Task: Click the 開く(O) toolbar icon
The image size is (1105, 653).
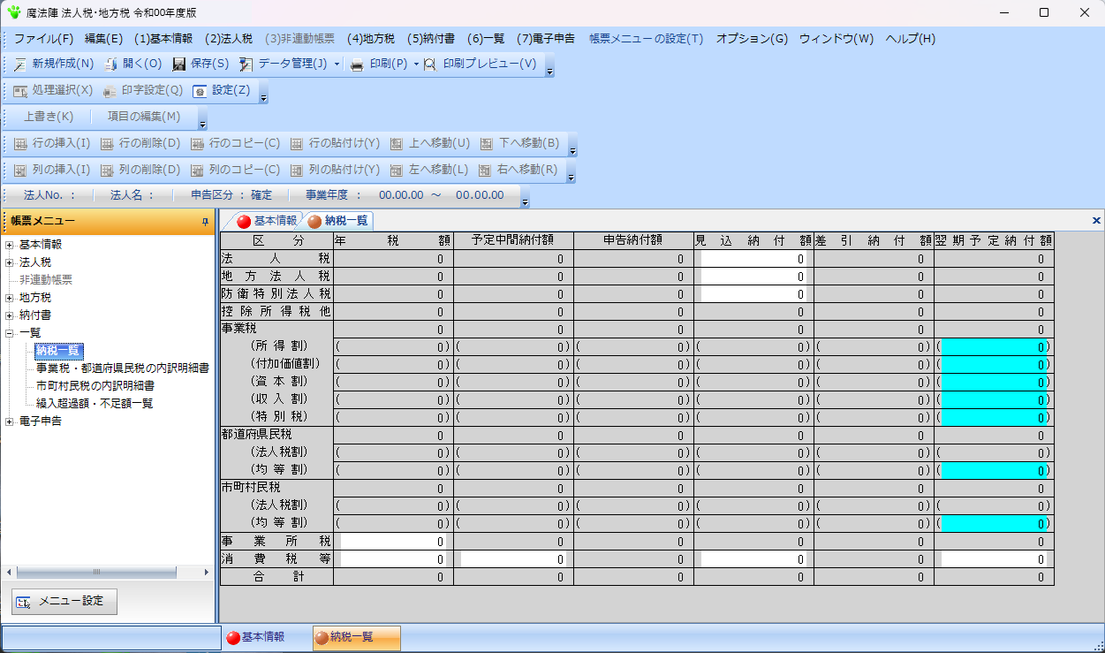Action: [111, 65]
